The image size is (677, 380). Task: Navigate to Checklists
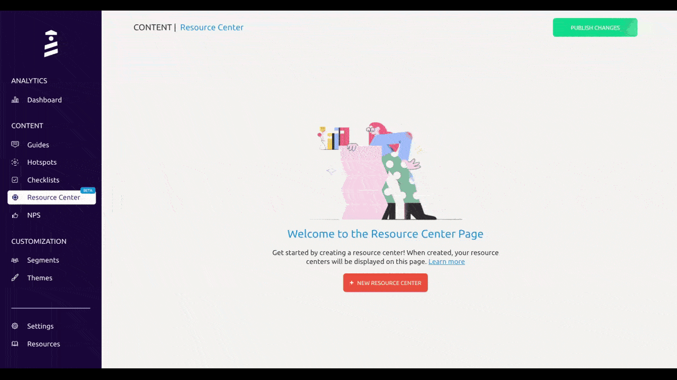pos(43,180)
